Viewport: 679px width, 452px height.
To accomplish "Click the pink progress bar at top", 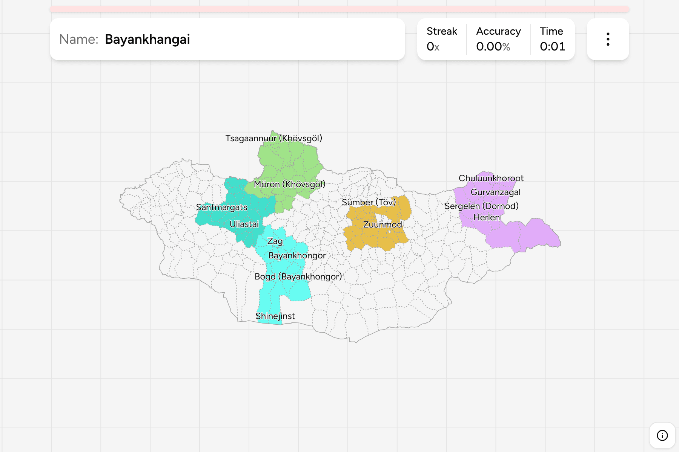I will coord(339,9).
